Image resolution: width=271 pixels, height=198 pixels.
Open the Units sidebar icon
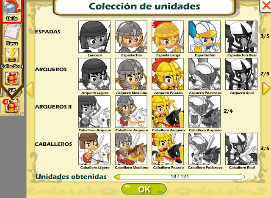click(x=11, y=10)
